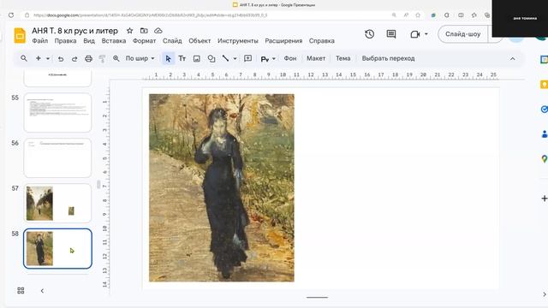548x308 pixels.
Task: Open the Расширения menu
Action: tap(283, 41)
